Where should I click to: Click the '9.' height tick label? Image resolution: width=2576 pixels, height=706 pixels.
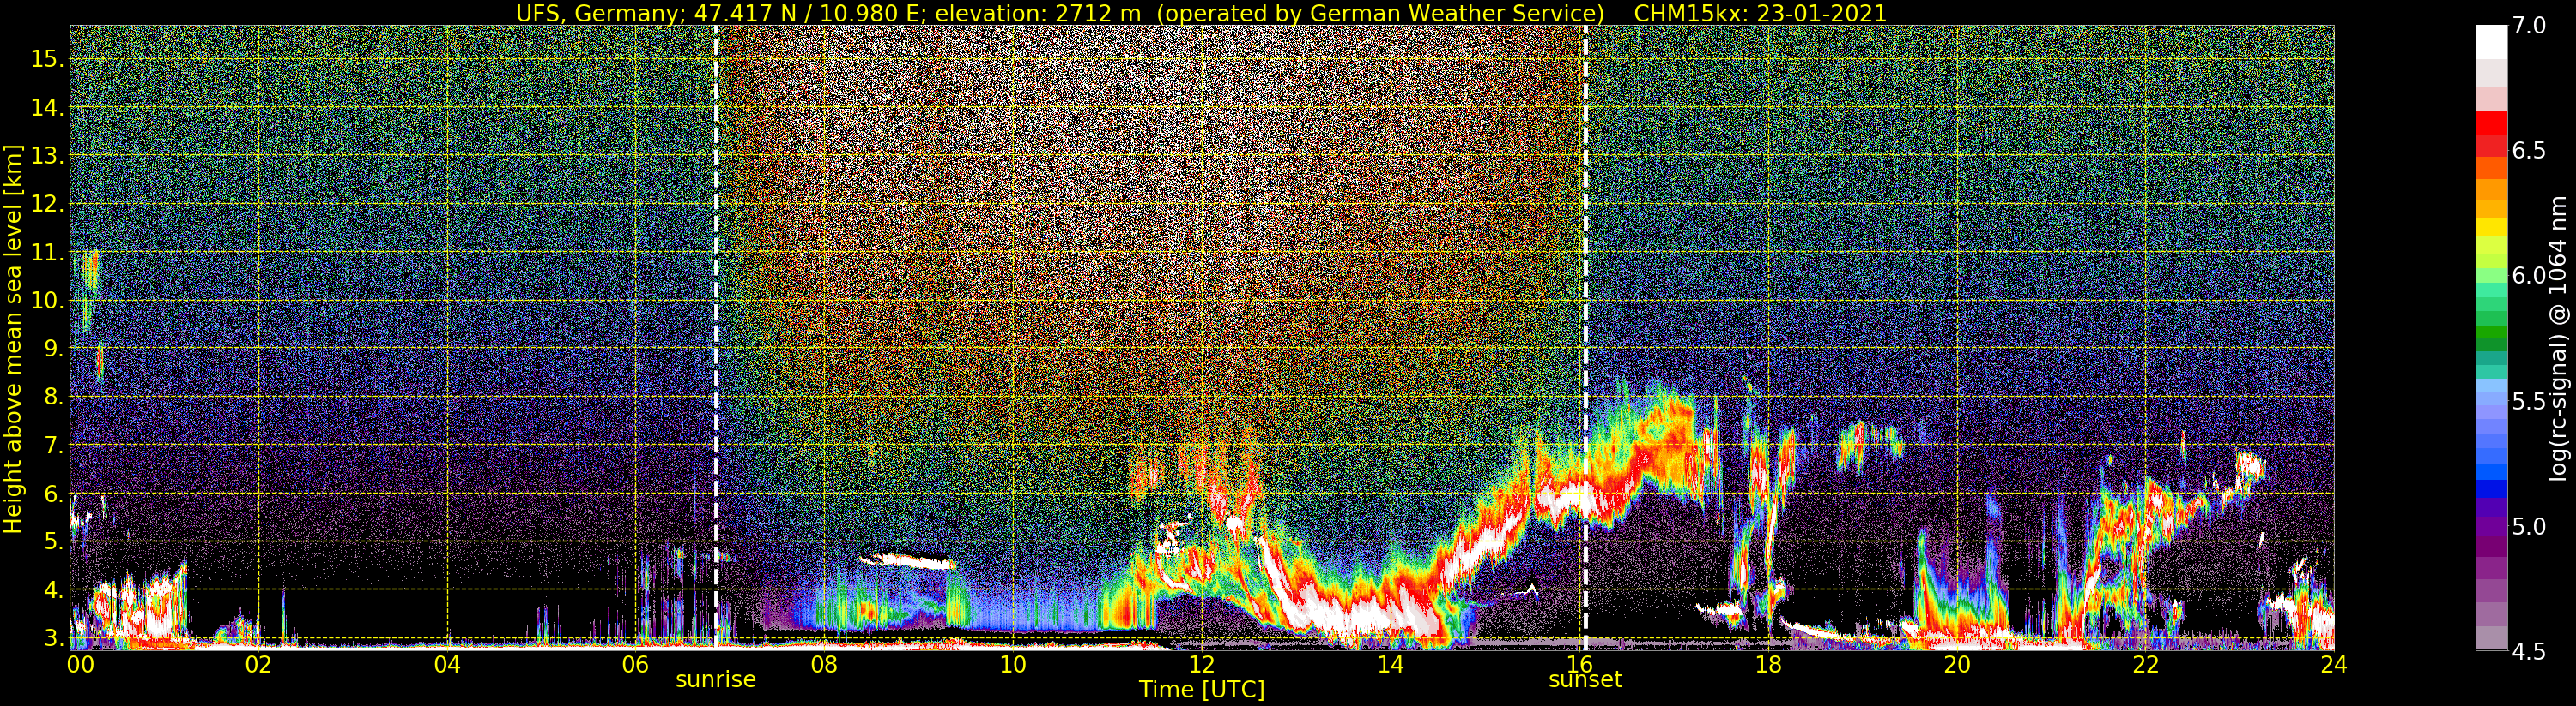click(x=53, y=350)
